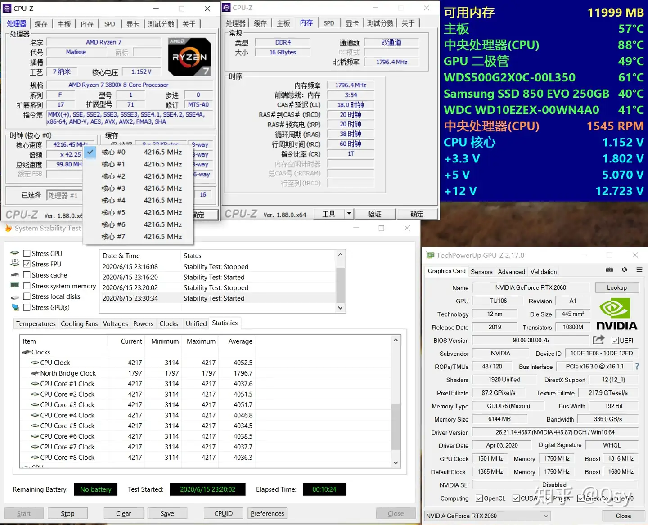
Task: Open the 工具 dropdown arrow in CPU-Z
Action: tap(349, 214)
